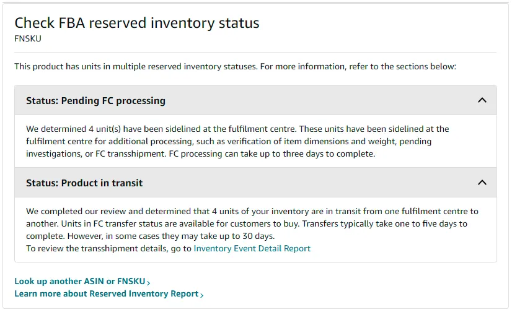Click the FNSKU label under the heading

point(28,39)
